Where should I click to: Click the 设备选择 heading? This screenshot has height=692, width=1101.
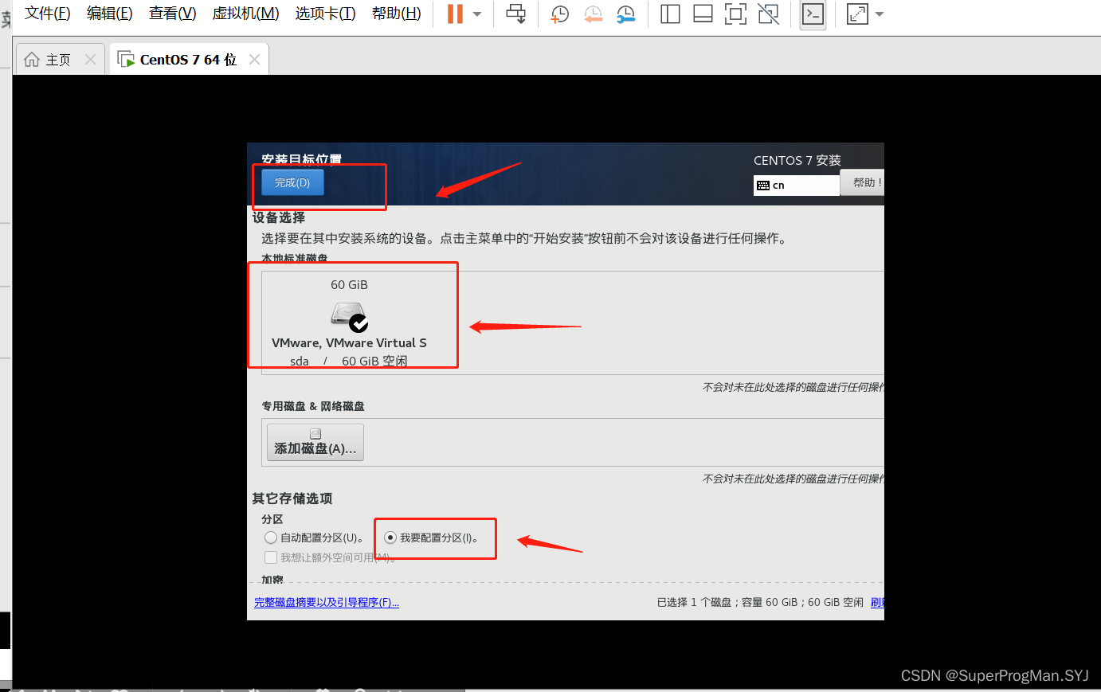click(x=279, y=217)
